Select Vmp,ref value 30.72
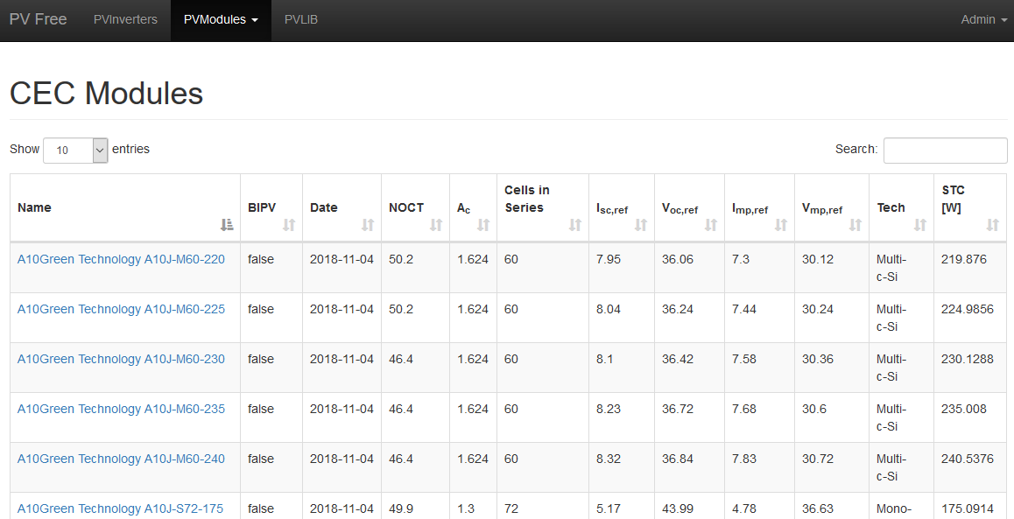 pyautogui.click(x=817, y=459)
